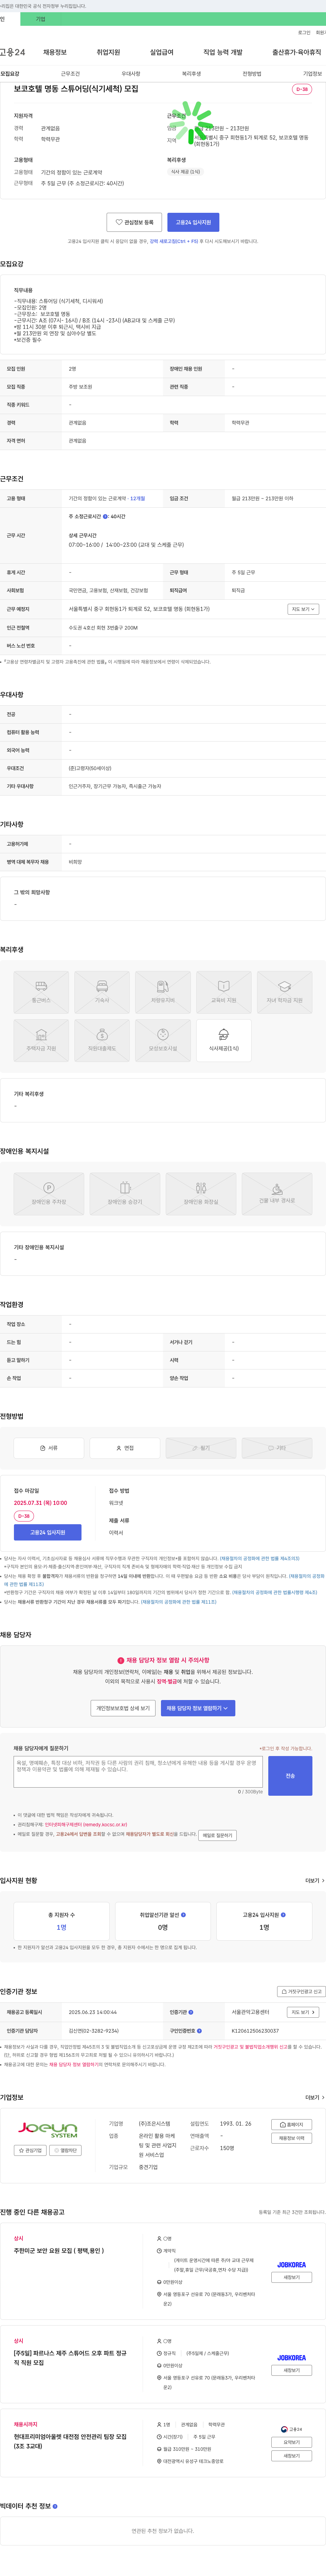326x2576 pixels.
Task: Switch to the 우대사항 section tab
Action: [131, 74]
